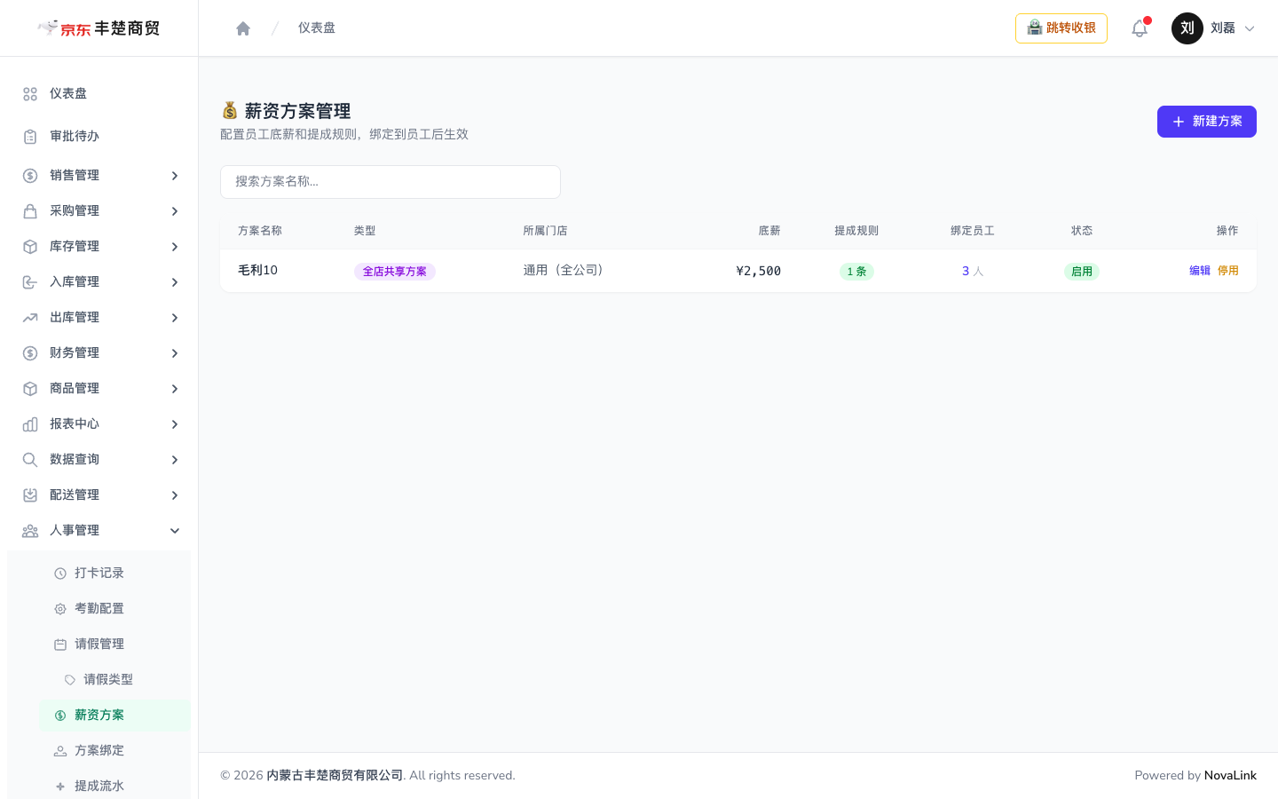1278x799 pixels.
Task: Click the 打卡记录 clock icon
Action: coord(60,574)
